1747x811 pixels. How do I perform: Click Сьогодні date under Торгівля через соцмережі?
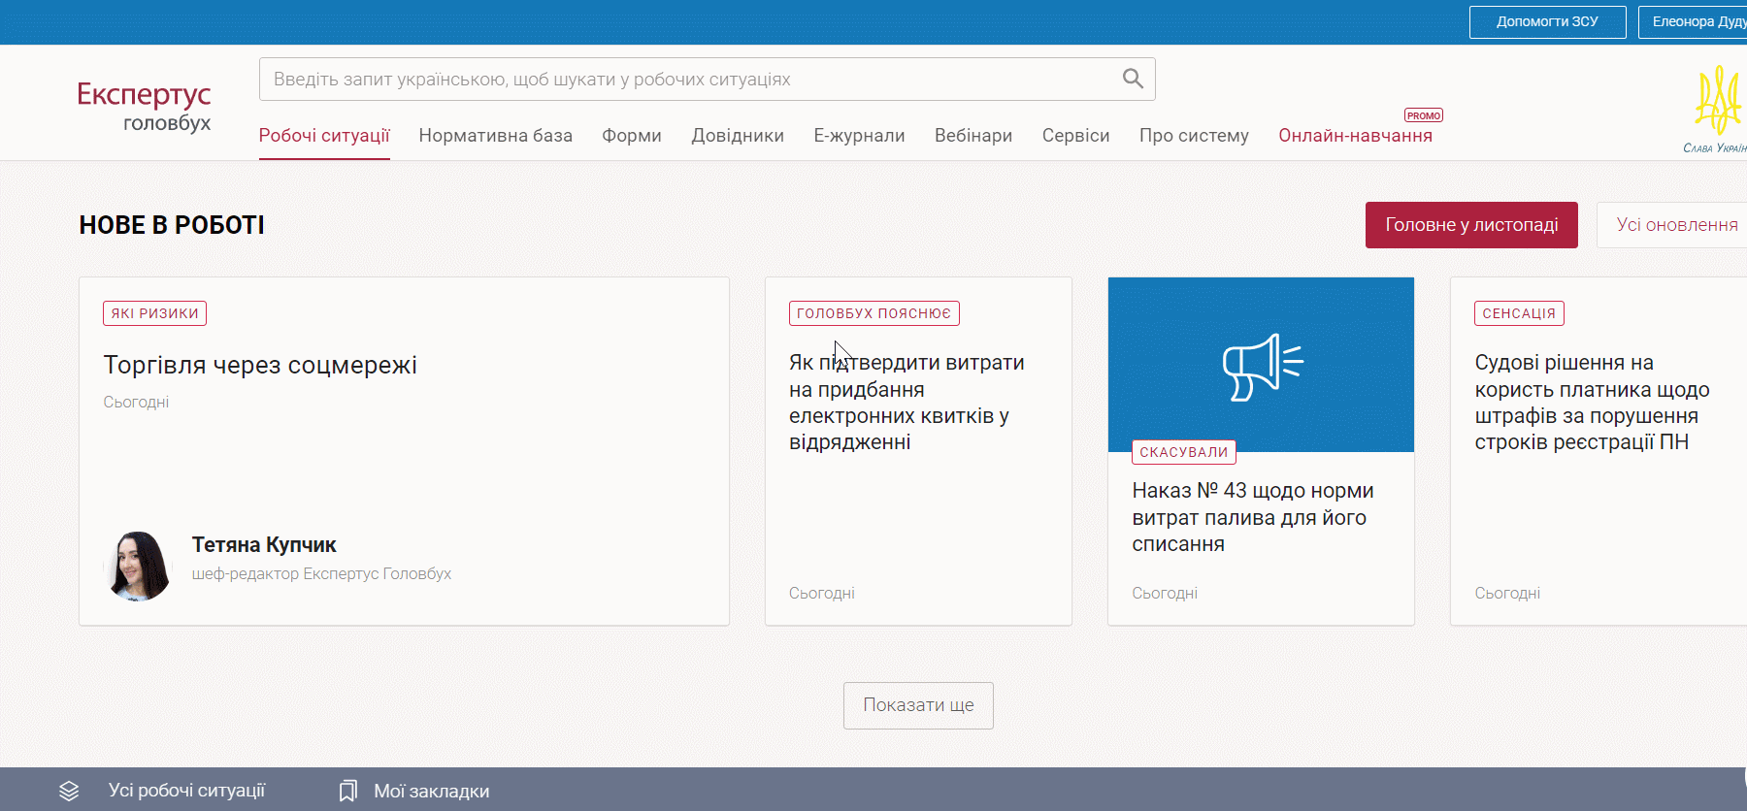[136, 402]
